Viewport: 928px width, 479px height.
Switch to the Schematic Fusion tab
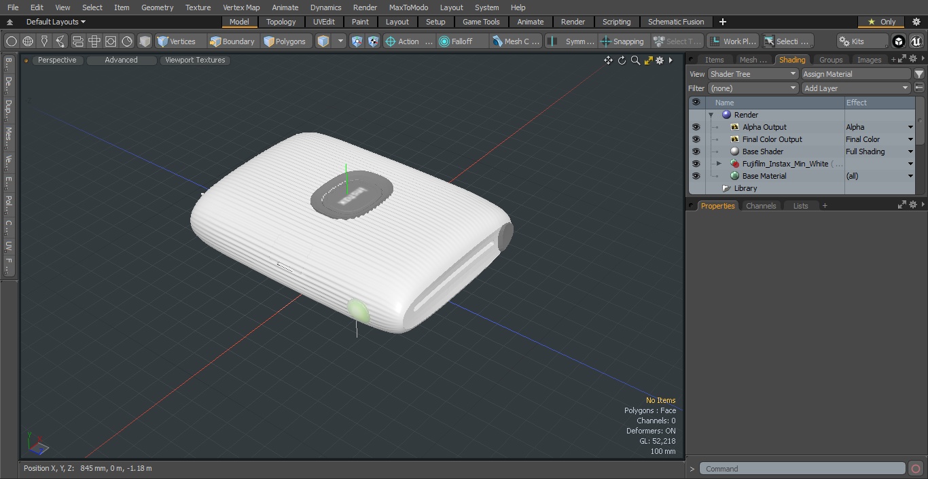coord(675,22)
